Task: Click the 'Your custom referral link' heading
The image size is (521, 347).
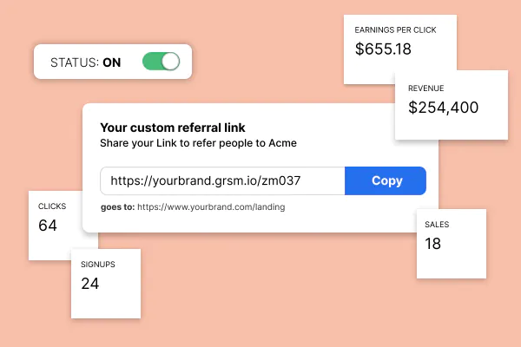Action: (173, 128)
